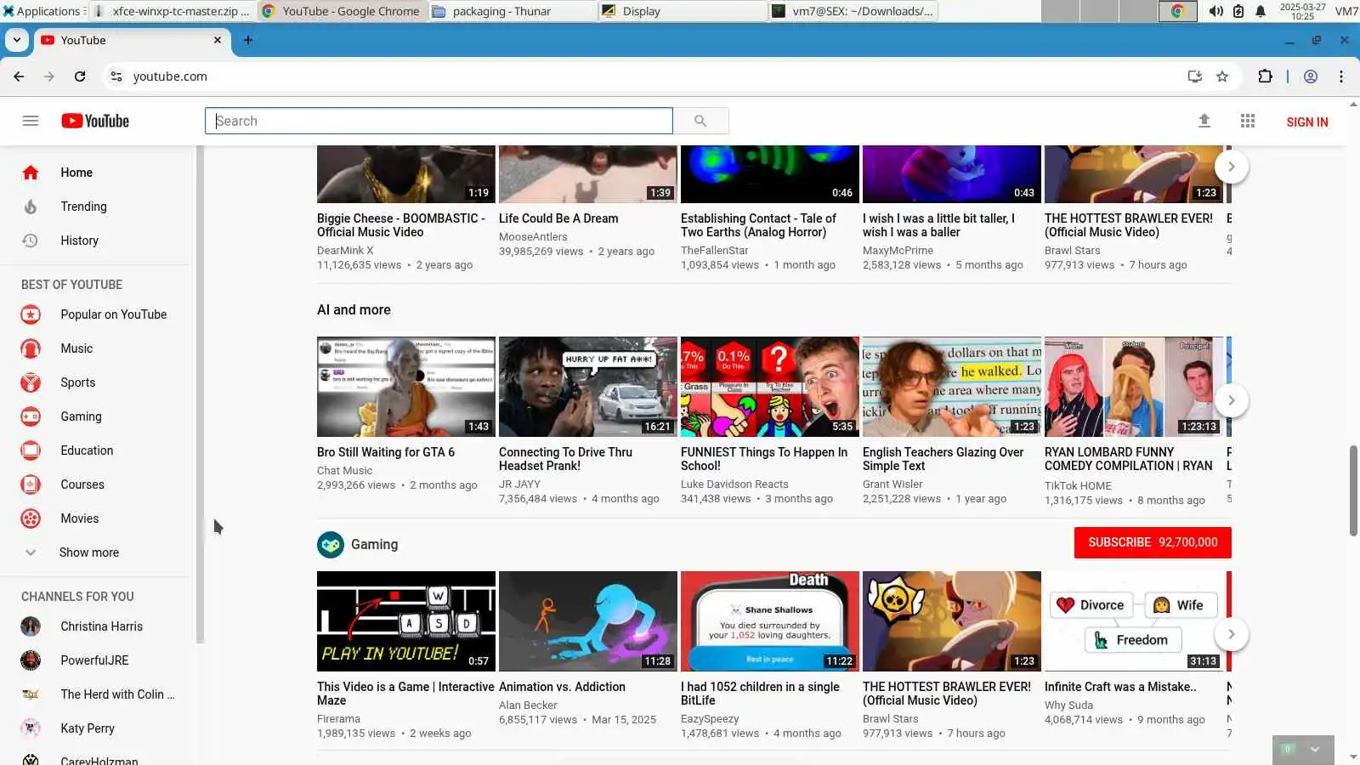Viewport: 1360px width, 765px height.
Task: Switch to xfce-winxp-tc-master.zip taskbar window
Action: click(172, 11)
